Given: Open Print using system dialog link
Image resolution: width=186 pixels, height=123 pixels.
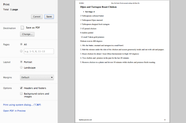Looking at the screenshot, I should (22, 105).
